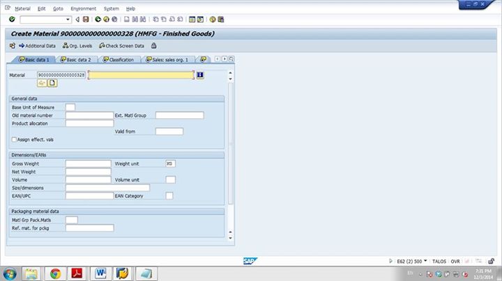Click the menu icon left of Material menu
502x281 pixels.
[8, 8]
